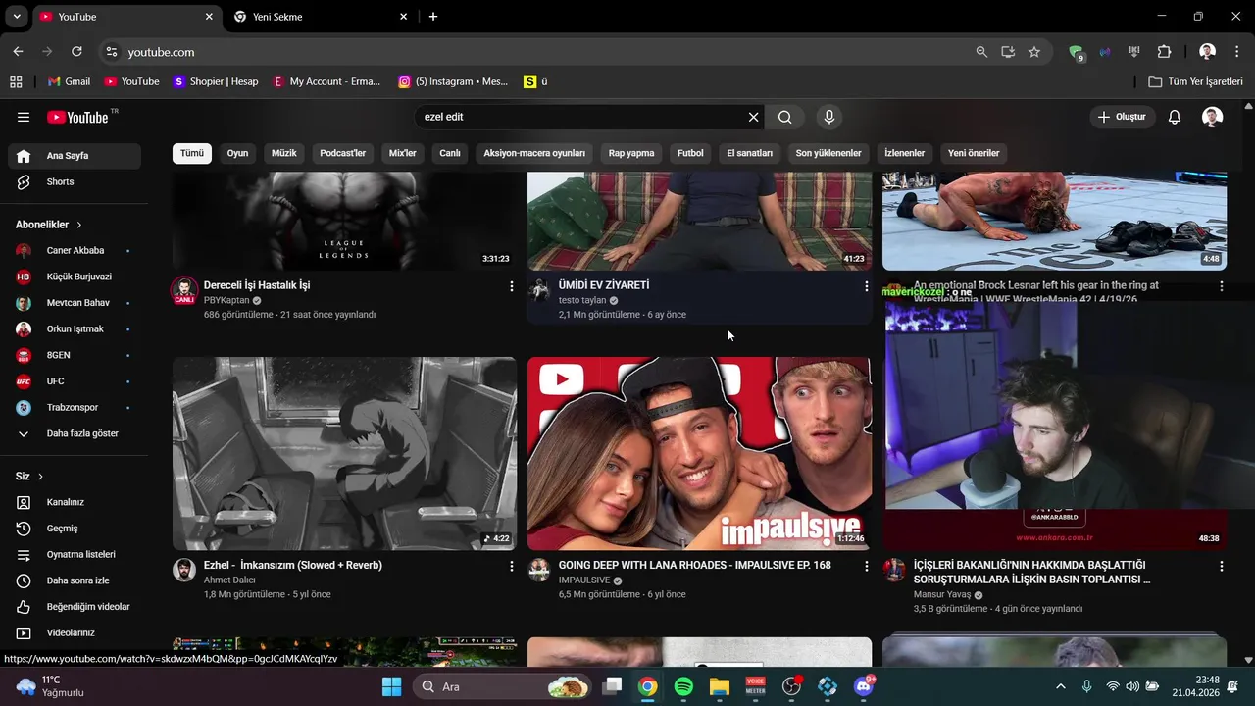Open options menu for ÜMİDİ EV ZİYARETİ
The height and width of the screenshot is (706, 1255).
[x=866, y=286]
